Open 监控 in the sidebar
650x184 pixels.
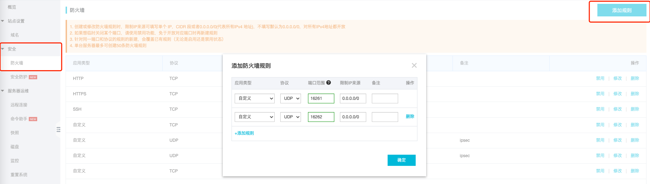click(x=15, y=161)
